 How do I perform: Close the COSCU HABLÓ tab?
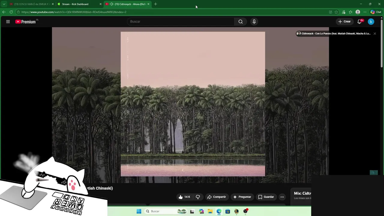point(52,4)
